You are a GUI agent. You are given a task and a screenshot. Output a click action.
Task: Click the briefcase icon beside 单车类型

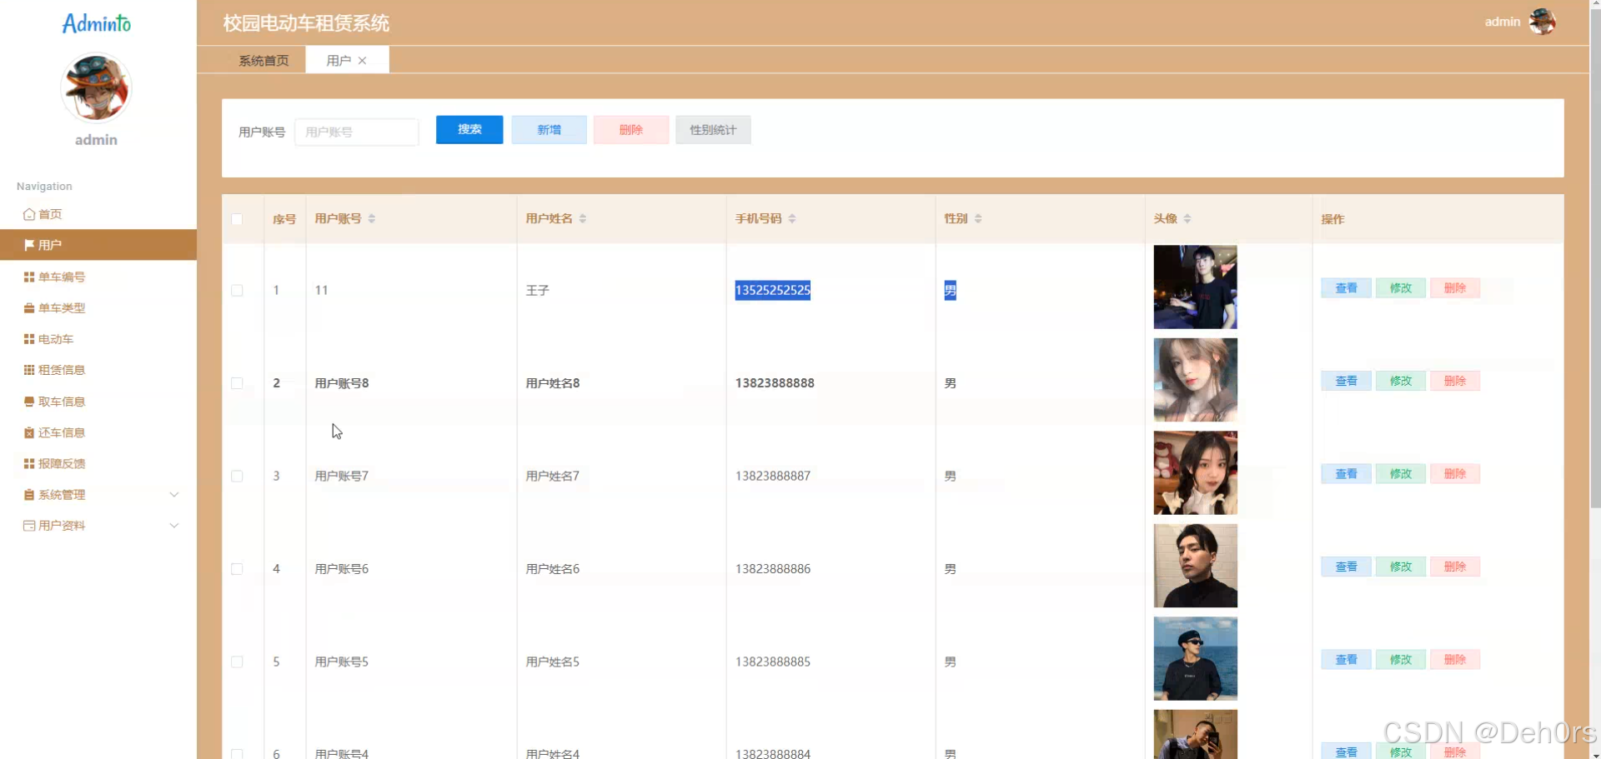[x=29, y=308]
